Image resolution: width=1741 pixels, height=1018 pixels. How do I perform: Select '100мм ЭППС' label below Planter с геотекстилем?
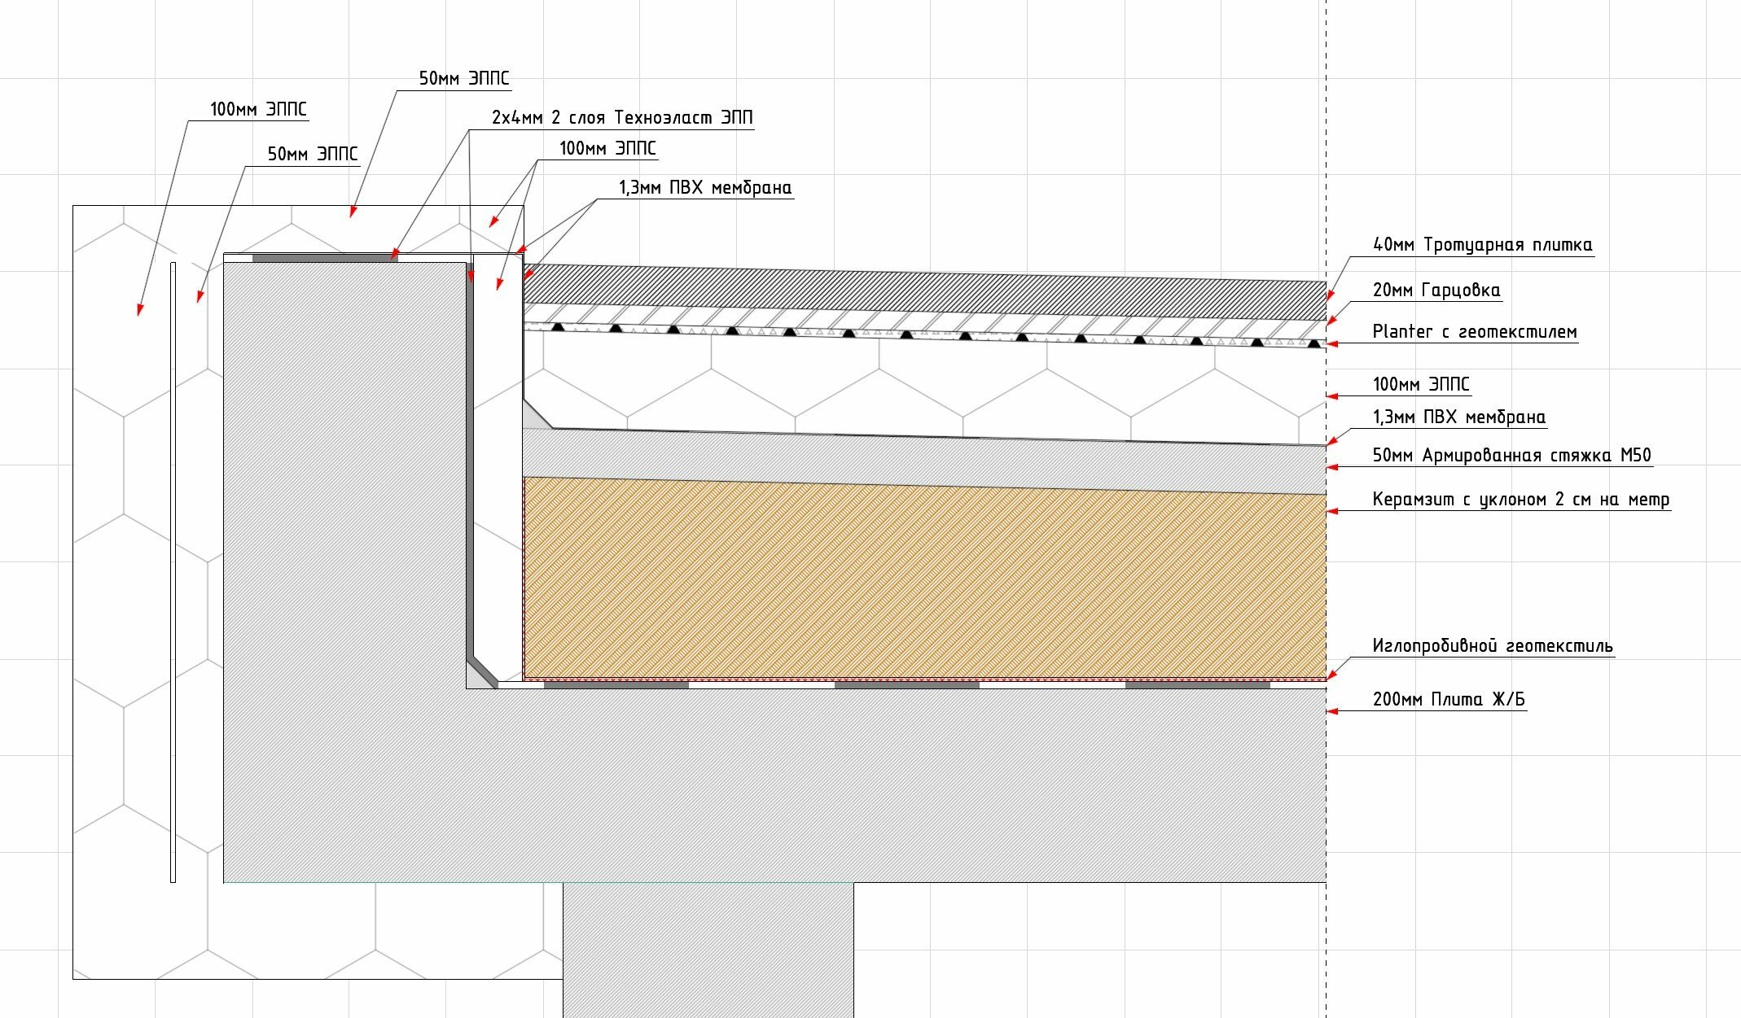click(1421, 384)
